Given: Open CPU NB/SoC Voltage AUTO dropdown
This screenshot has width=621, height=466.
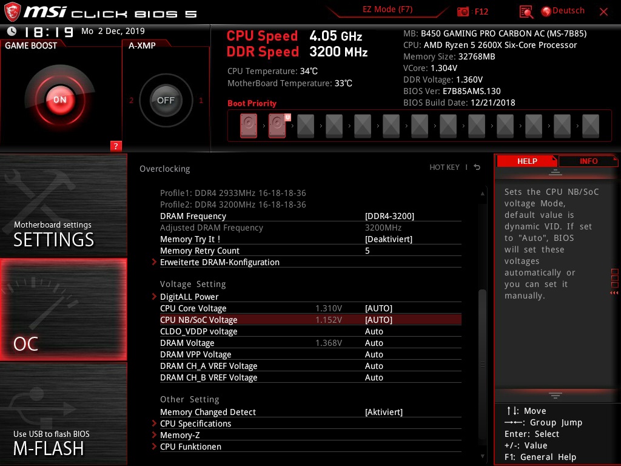Looking at the screenshot, I should click(378, 320).
